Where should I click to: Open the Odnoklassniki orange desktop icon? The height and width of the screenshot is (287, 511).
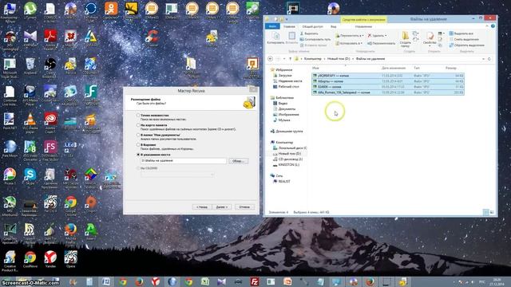tap(111, 9)
